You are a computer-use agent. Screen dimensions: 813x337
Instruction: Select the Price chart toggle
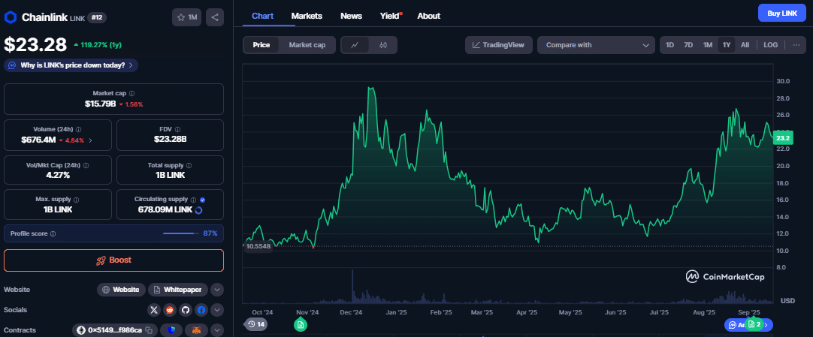point(261,45)
